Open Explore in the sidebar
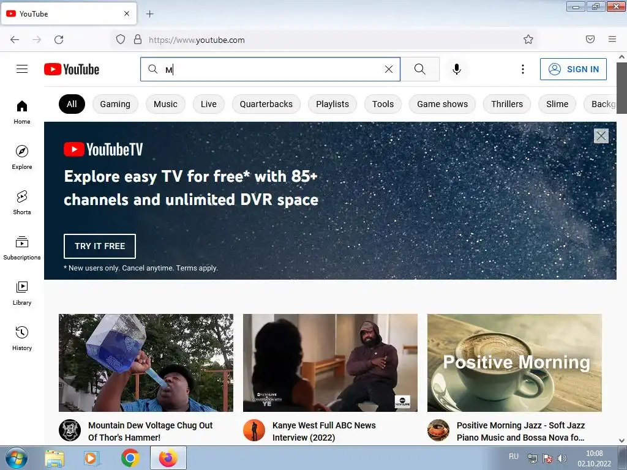 click(x=22, y=157)
